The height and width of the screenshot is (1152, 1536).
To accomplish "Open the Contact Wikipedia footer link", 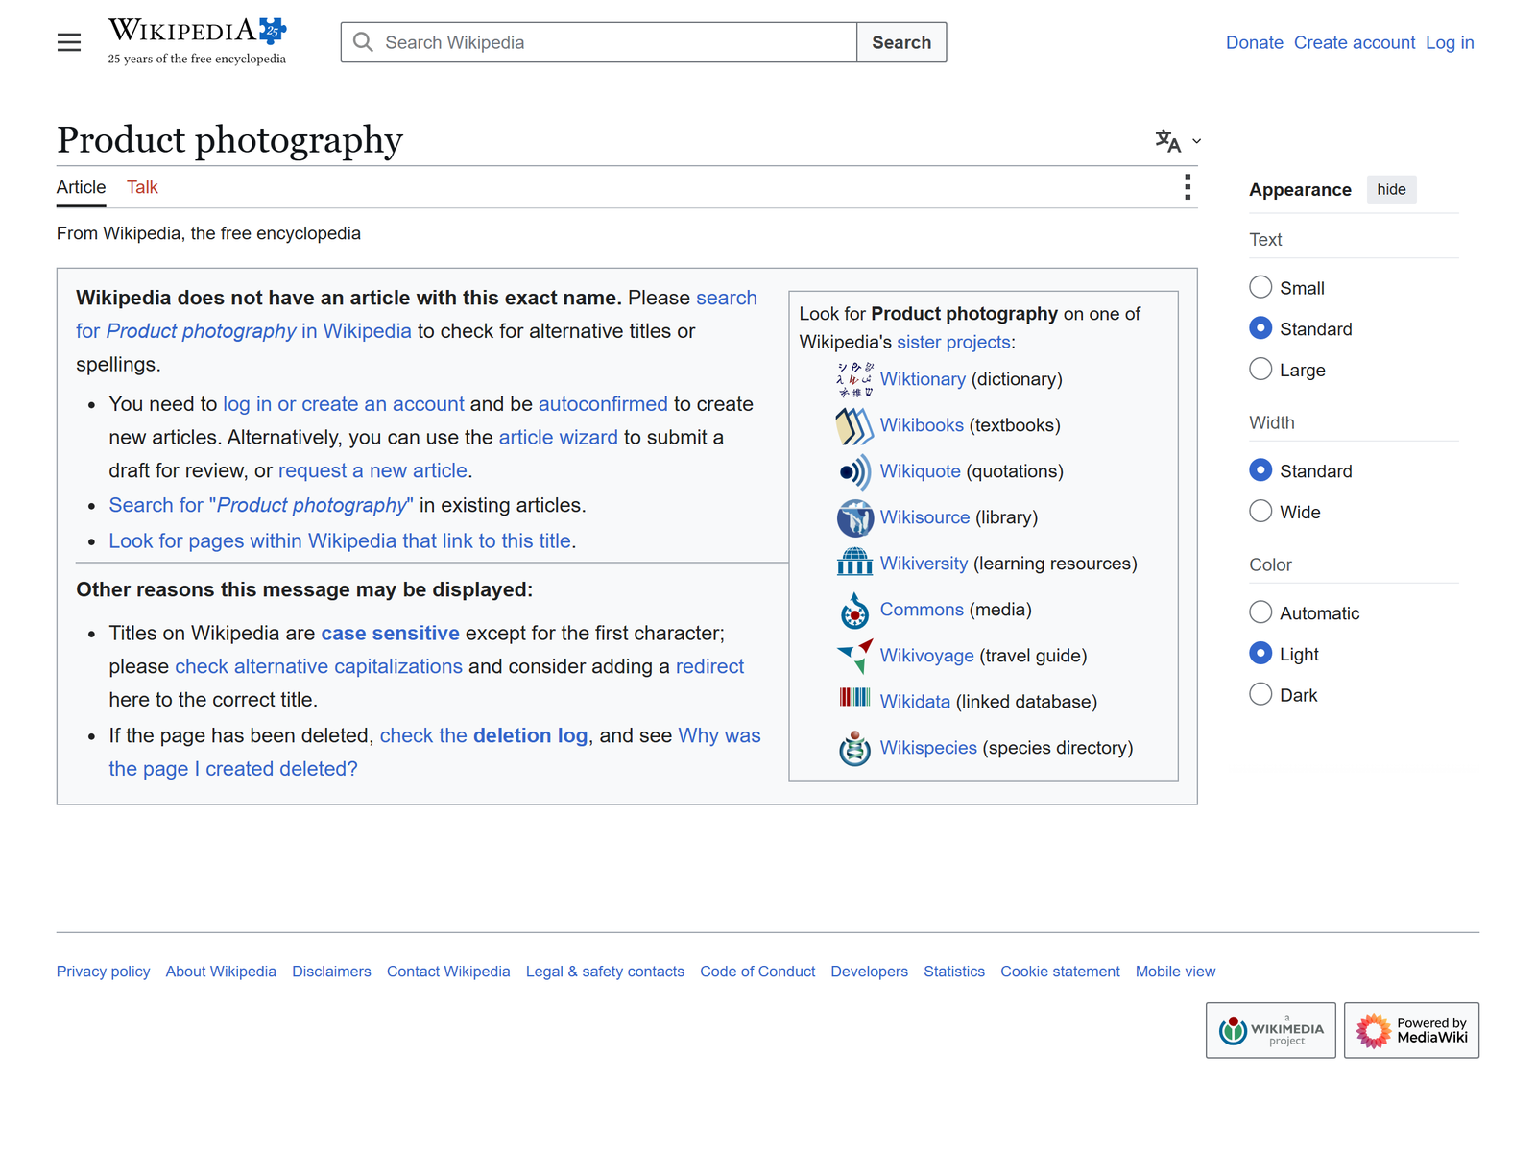I will pyautogui.click(x=448, y=972).
